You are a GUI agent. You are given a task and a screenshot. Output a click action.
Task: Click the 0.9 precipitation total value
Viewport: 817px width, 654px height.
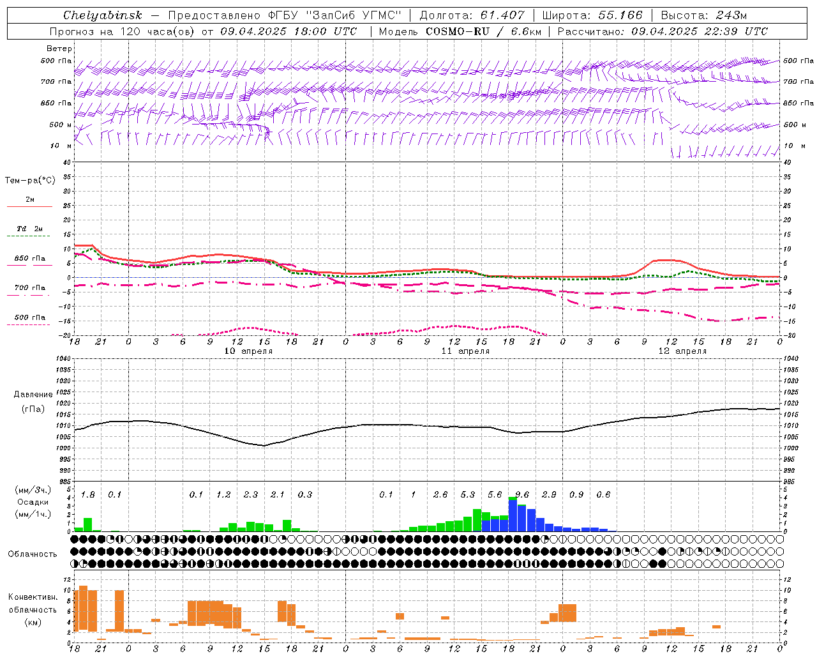[576, 495]
